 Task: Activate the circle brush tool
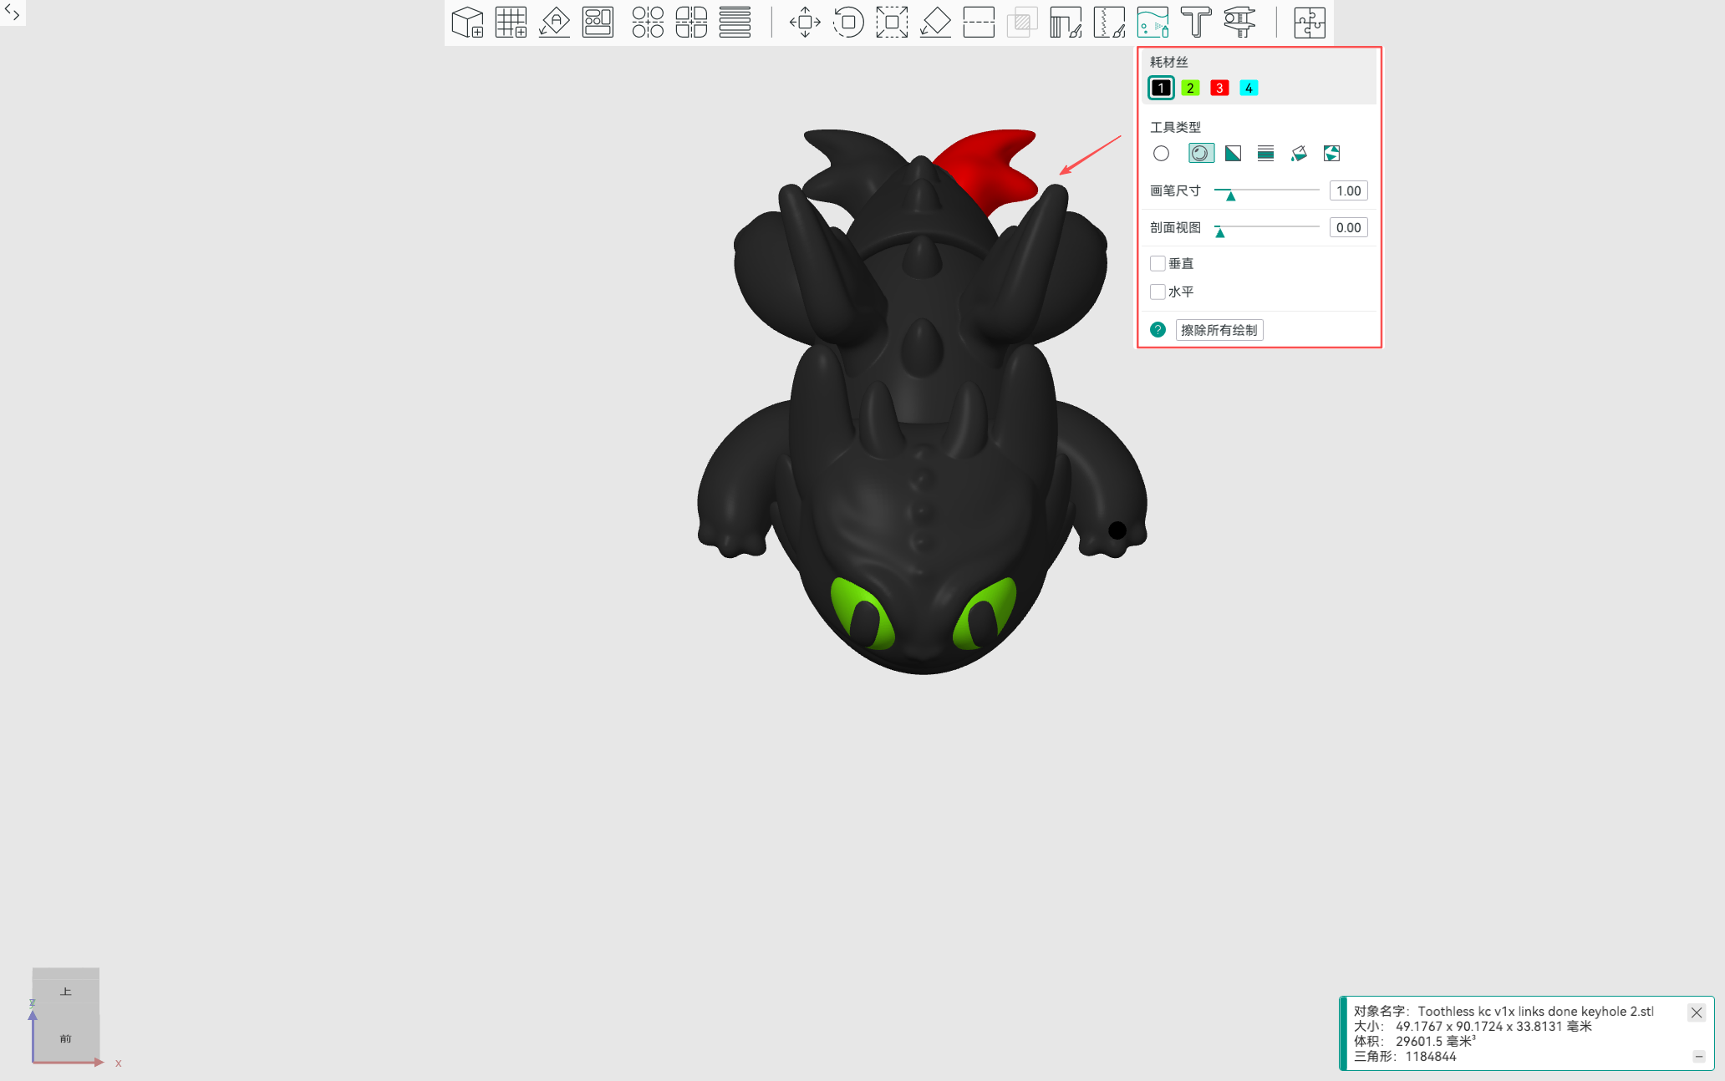coord(1161,154)
